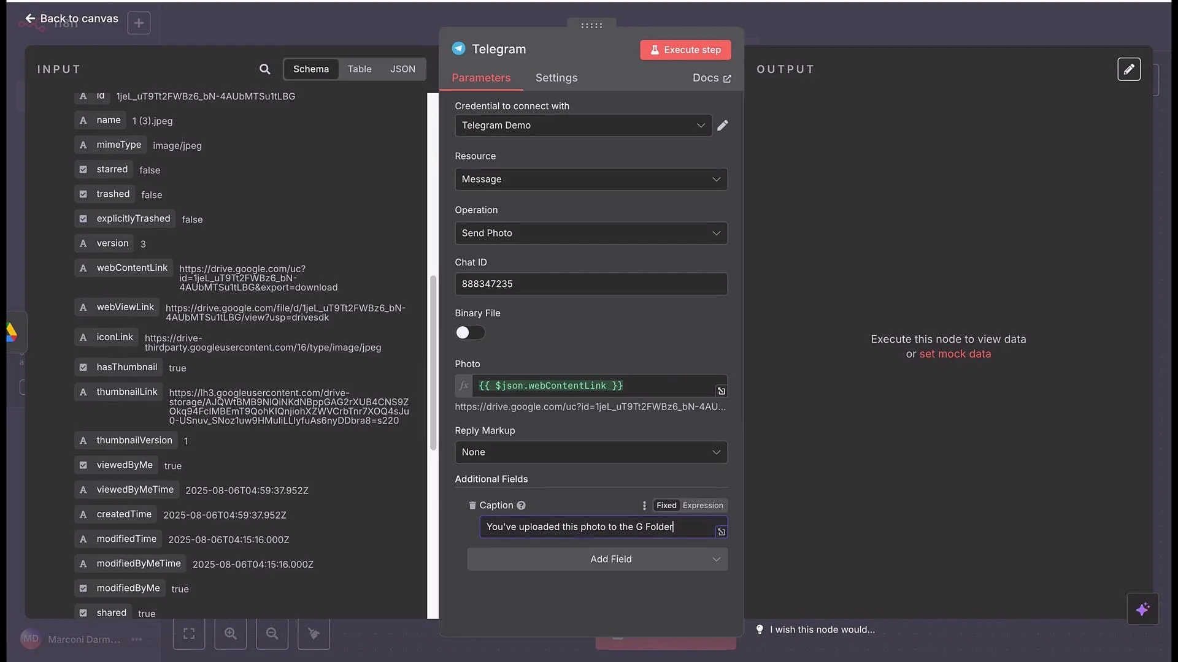Open expression editor for Photo field
The width and height of the screenshot is (1178, 662).
pyautogui.click(x=722, y=391)
